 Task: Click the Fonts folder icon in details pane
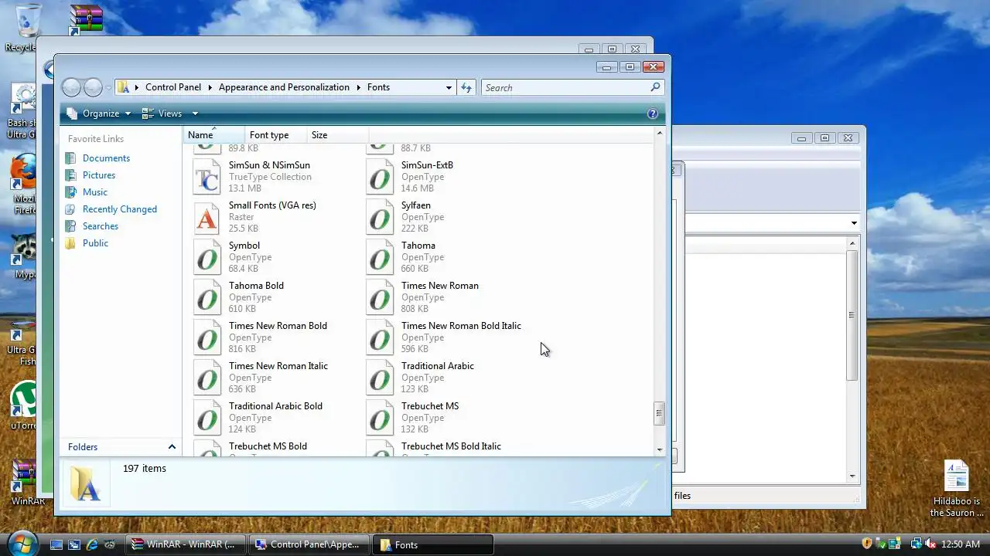[85, 483]
